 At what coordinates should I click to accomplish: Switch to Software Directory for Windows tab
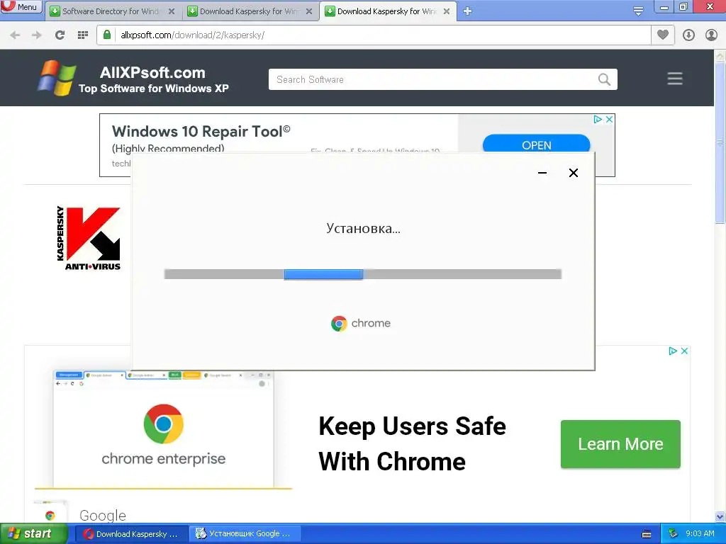(x=112, y=11)
